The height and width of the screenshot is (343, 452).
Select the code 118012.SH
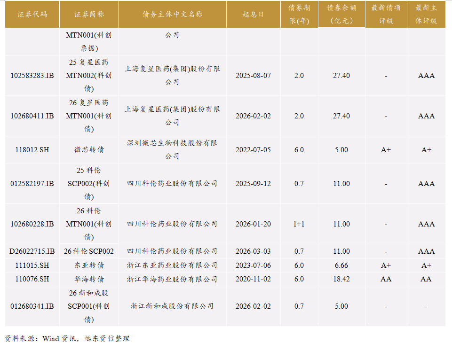(32, 150)
